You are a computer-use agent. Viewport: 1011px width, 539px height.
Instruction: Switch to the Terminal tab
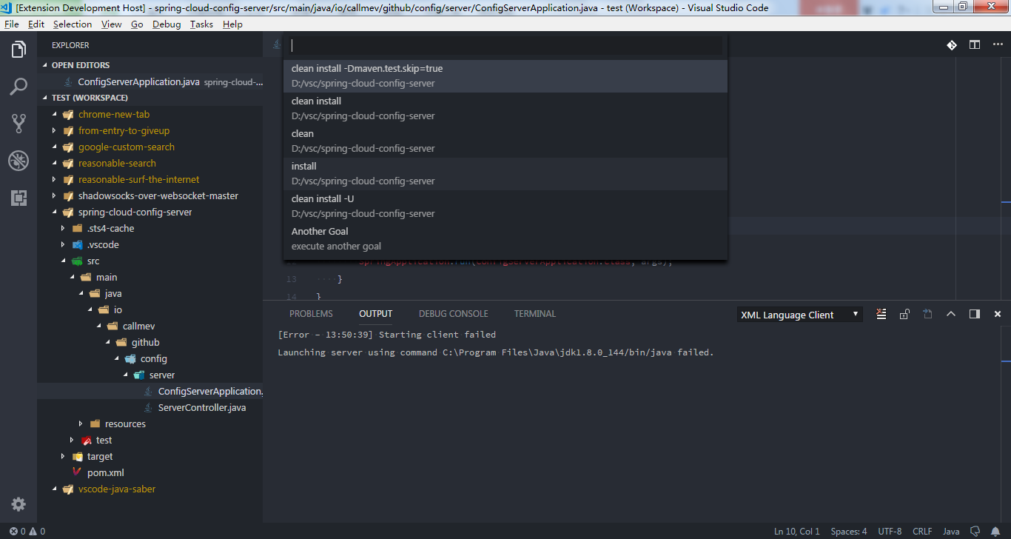[535, 314]
